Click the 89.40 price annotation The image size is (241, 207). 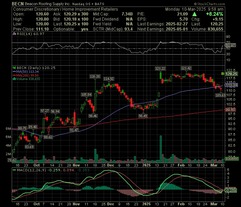(33, 127)
